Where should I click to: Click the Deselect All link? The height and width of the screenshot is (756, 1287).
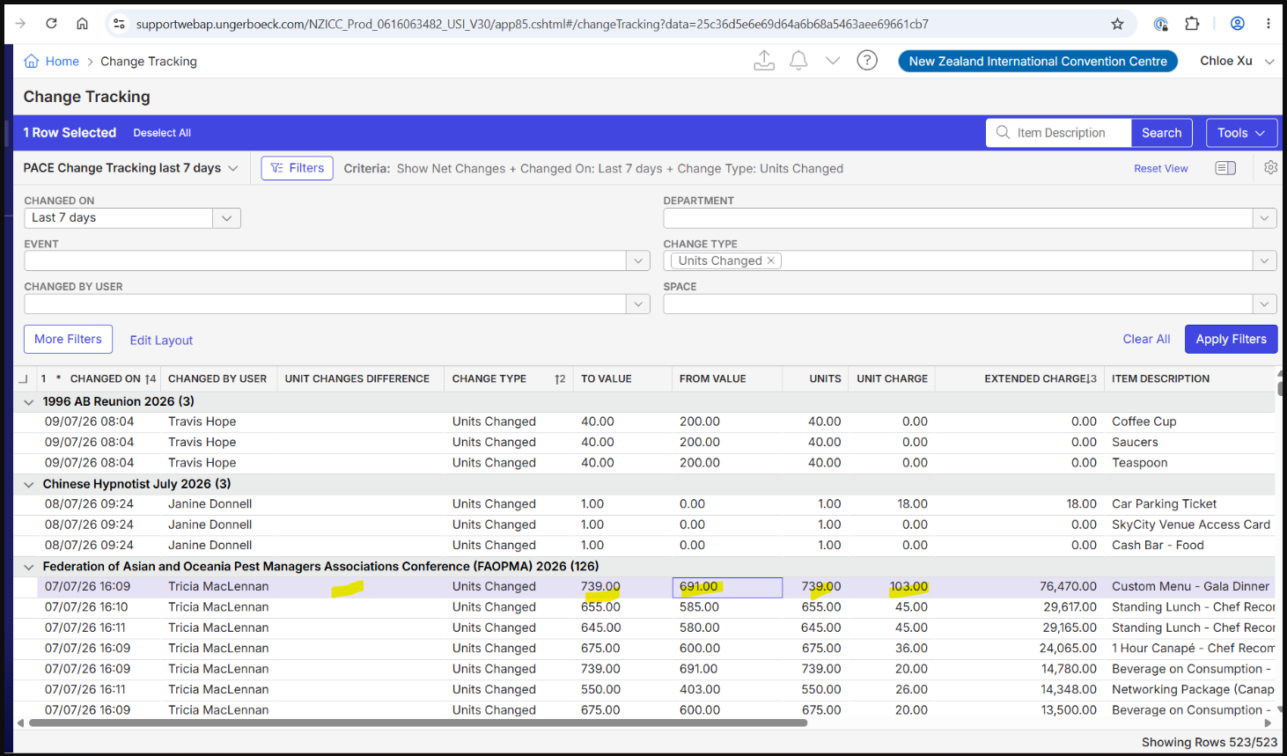[x=162, y=133]
